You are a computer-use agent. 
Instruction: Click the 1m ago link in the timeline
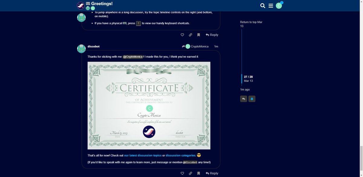pos(245,90)
